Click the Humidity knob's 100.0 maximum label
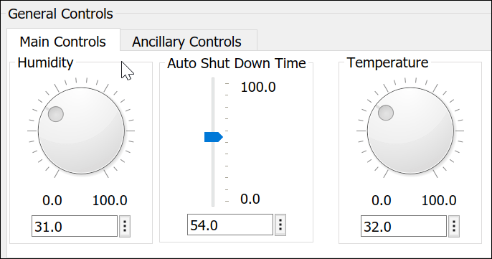The height and width of the screenshot is (259, 492). click(x=110, y=200)
